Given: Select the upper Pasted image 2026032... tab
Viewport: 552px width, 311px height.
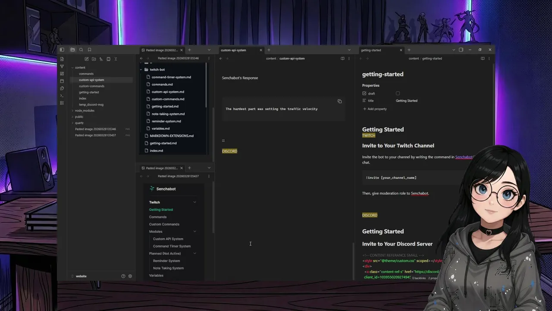Looking at the screenshot, I should pos(162,50).
